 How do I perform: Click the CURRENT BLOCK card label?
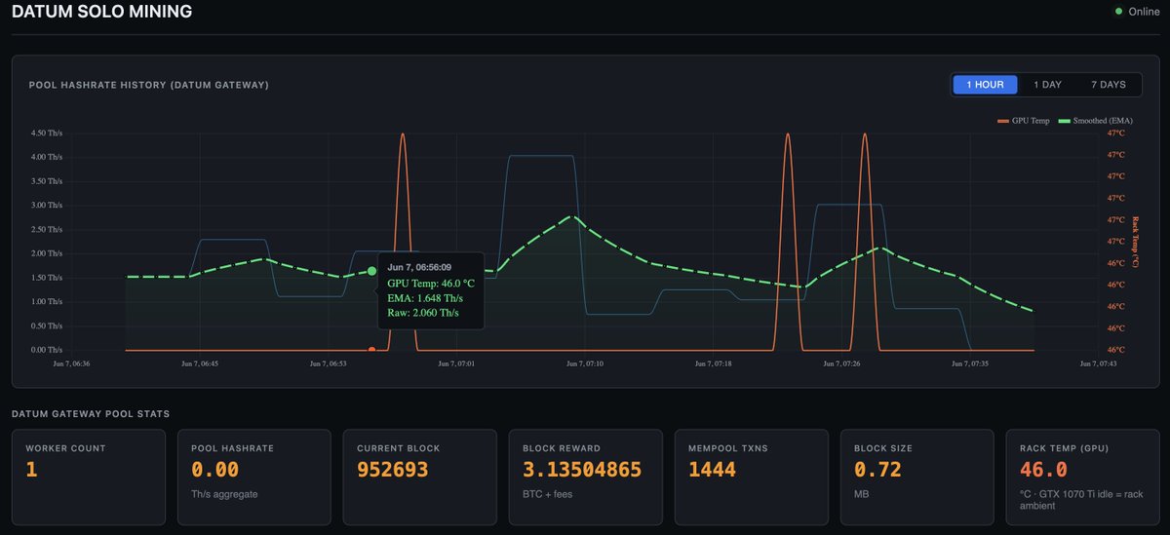click(x=399, y=448)
